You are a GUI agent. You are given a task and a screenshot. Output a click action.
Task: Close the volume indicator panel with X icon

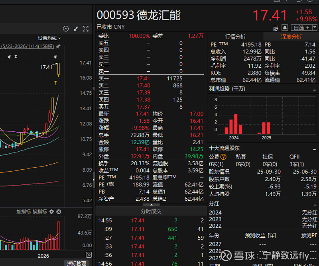[59, 212]
